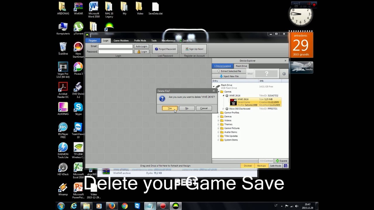Click the blue icon next to Safe Mode
The image size is (374, 210).
285,166
